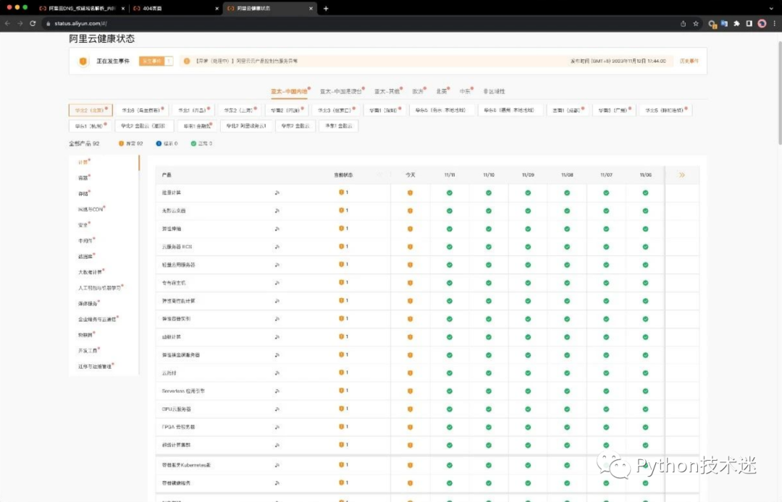The height and width of the screenshot is (502, 782).
Task: Click the subscribe icon in the 轻量应用服务器 row
Action: click(277, 265)
